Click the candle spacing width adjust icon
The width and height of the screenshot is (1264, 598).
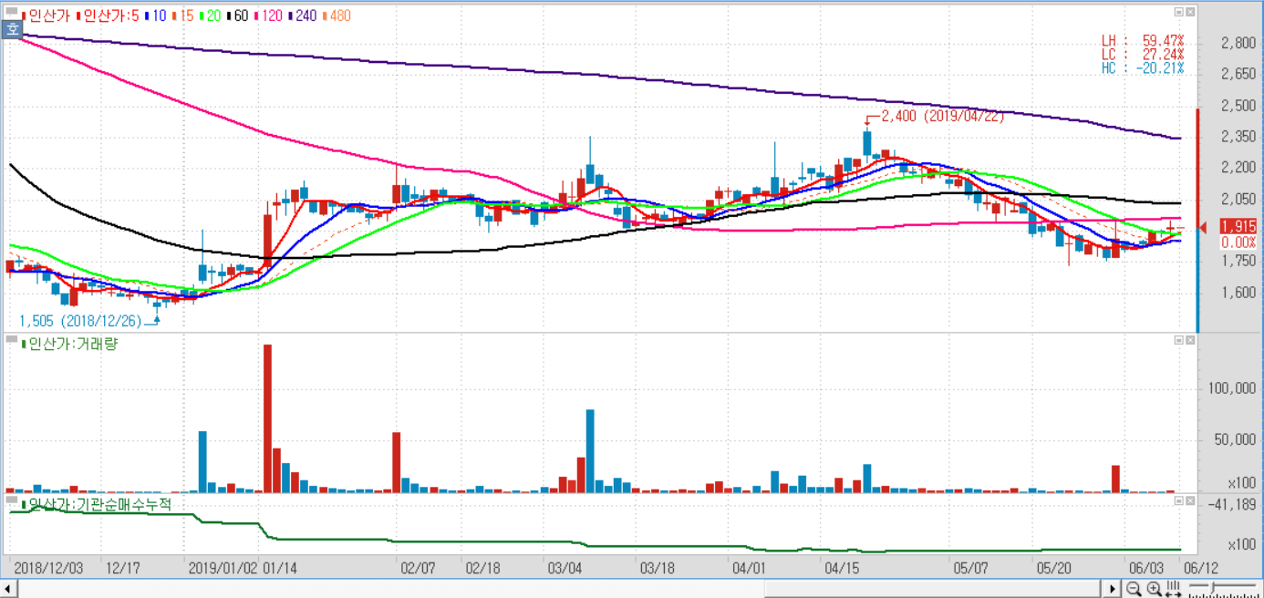[1173, 589]
